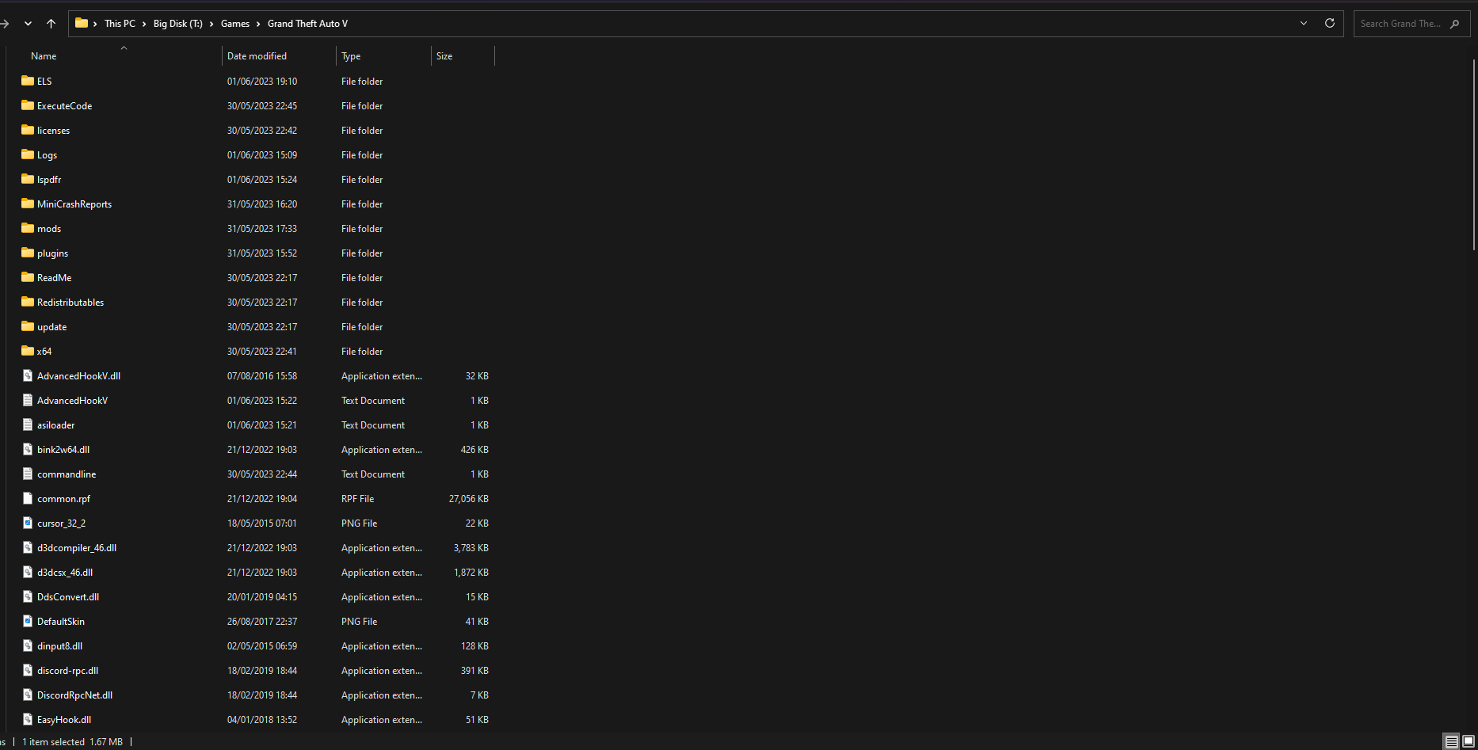Go to Big Disk (T:) breadcrumb
This screenshot has height=750, width=1478.
177,24
